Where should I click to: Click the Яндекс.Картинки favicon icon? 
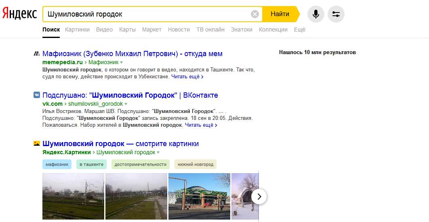[37, 143]
